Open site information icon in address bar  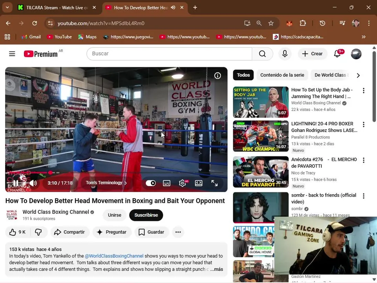point(50,23)
